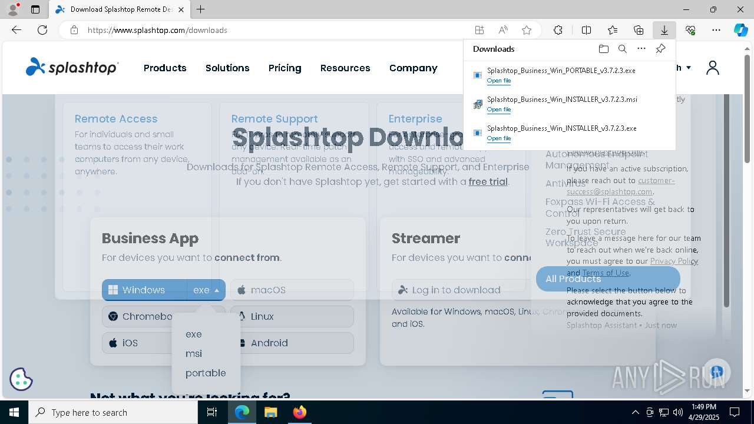The width and height of the screenshot is (754, 424).
Task: Download Business App for Windows
Action: pos(144,290)
